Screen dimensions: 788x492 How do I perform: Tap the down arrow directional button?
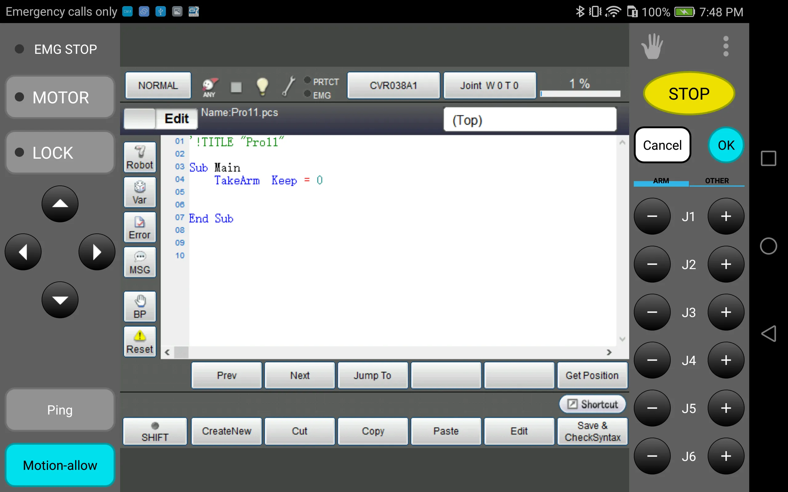pyautogui.click(x=60, y=300)
